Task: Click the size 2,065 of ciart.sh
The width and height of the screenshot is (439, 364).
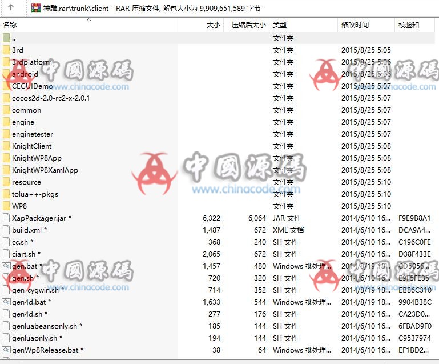Action: pos(211,254)
